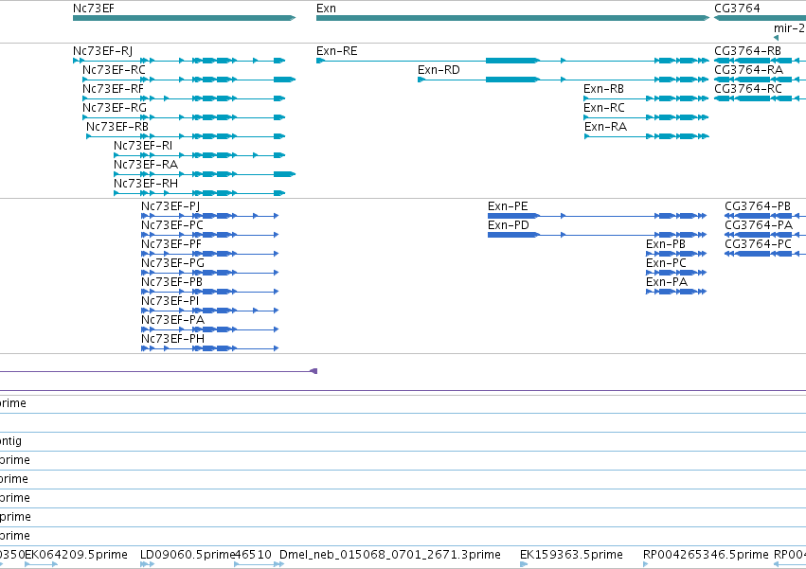
Task: Click the last exon of Nc73EF-RC
Action: coord(284,80)
